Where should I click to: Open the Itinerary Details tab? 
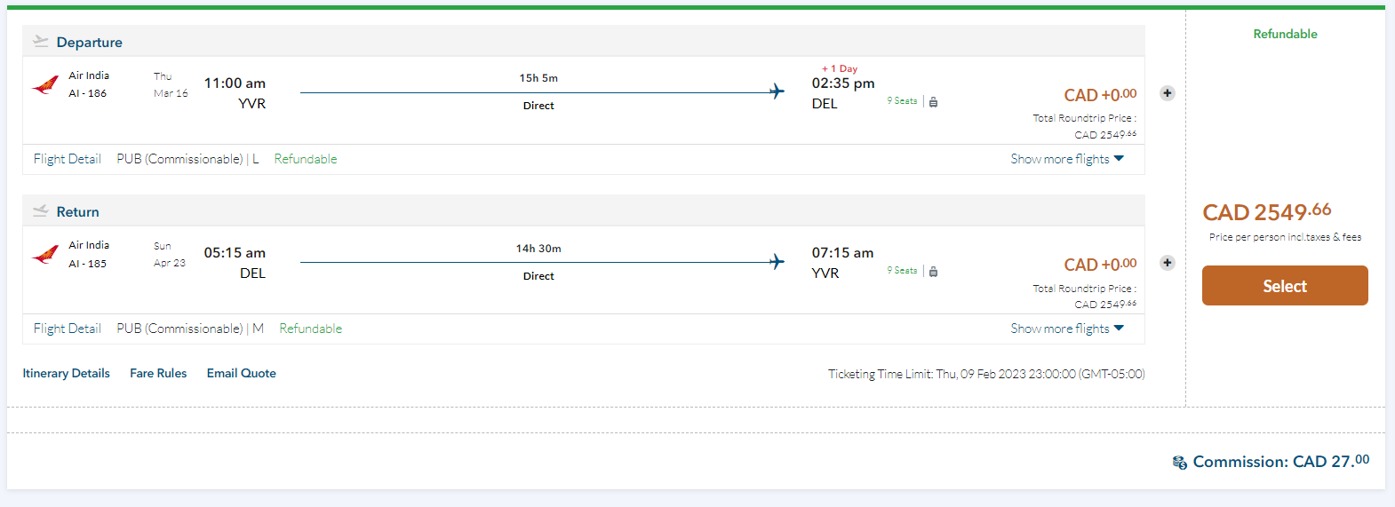(67, 373)
